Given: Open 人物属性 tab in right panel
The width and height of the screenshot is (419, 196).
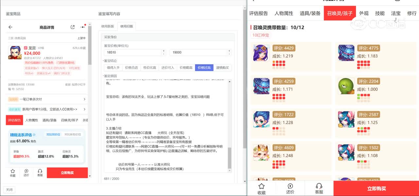Looking at the screenshot, I should click(284, 13).
